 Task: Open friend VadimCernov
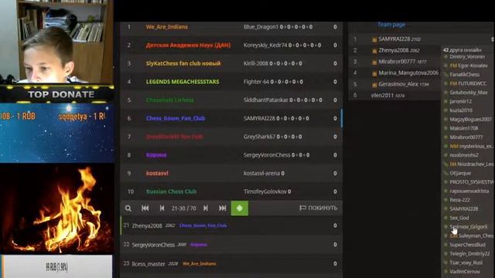coord(465,271)
